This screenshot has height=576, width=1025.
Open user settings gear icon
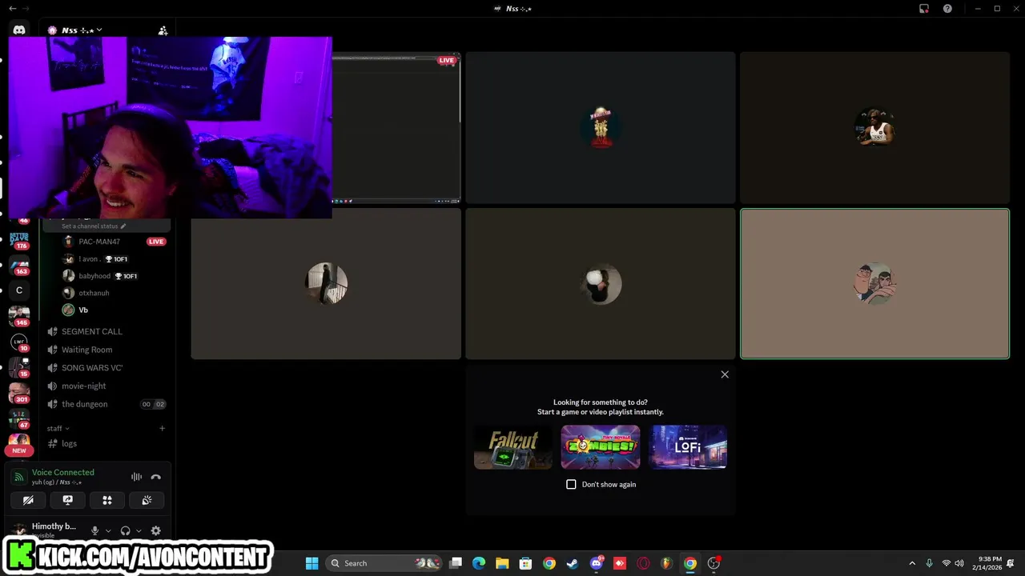tap(156, 530)
